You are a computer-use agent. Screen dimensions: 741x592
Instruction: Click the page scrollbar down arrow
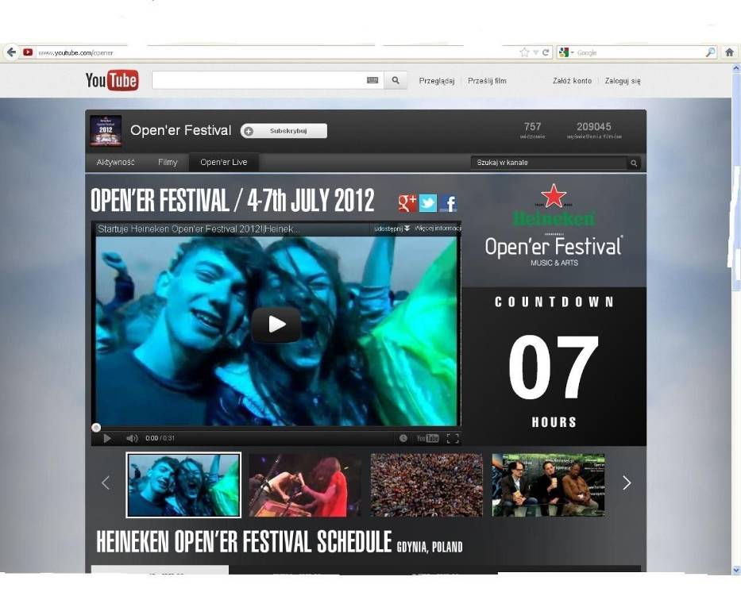(x=735, y=571)
